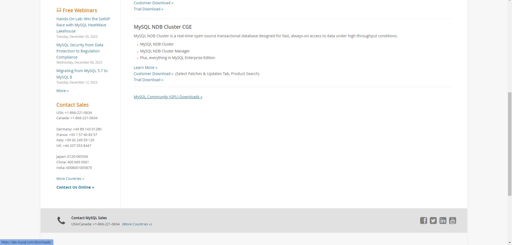Select the UK: +44 207 553 8447 number

(74, 146)
